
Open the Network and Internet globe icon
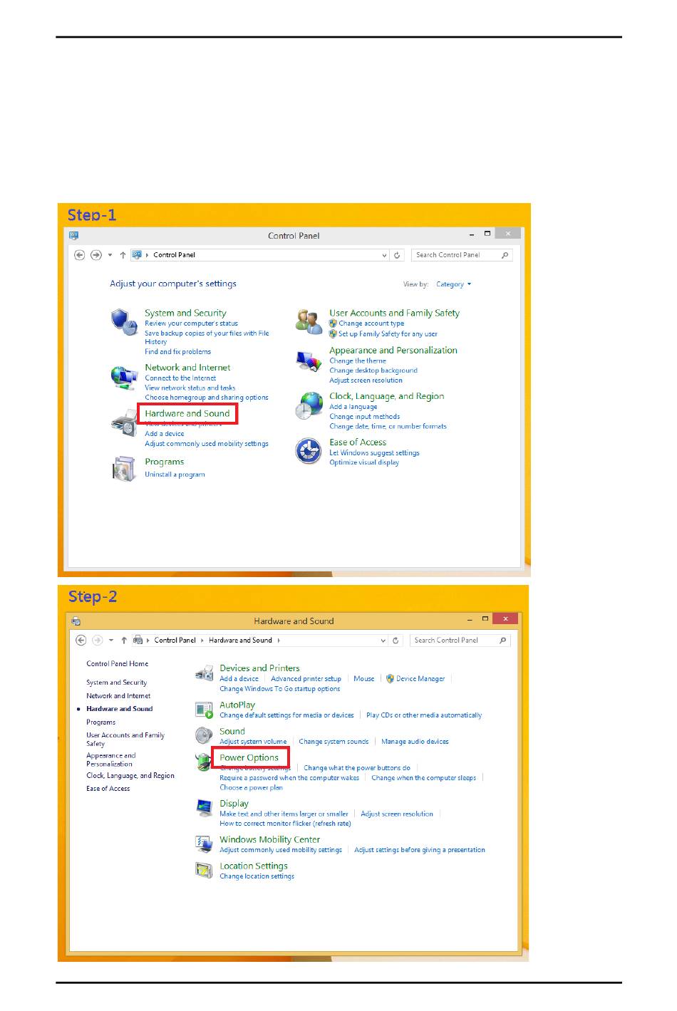[x=123, y=377]
